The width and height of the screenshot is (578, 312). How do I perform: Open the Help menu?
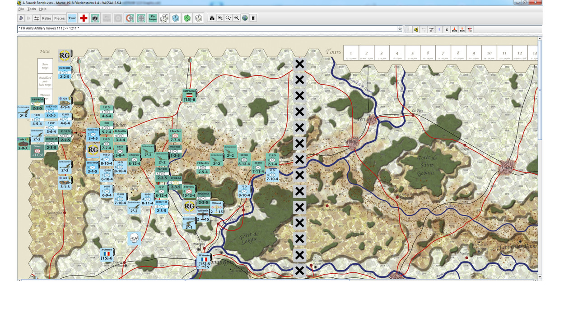42,9
